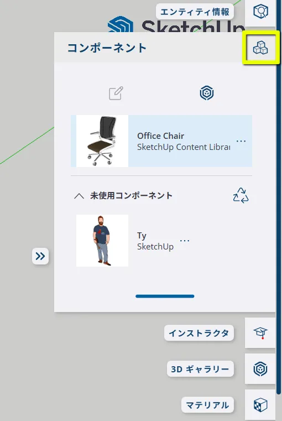
Task: Collapse the 未使用コンポーネント section
Action: [79, 196]
